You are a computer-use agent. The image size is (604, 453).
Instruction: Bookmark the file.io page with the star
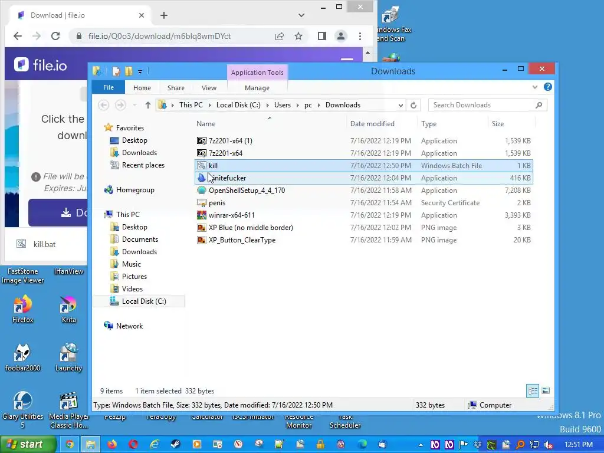(298, 36)
